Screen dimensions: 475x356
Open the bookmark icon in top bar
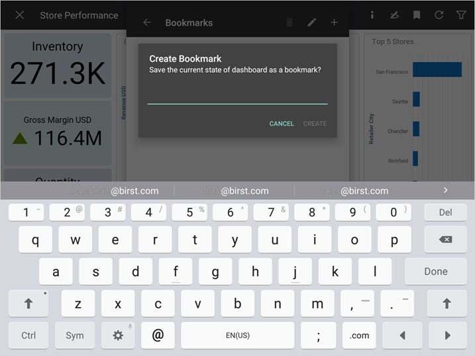click(417, 15)
